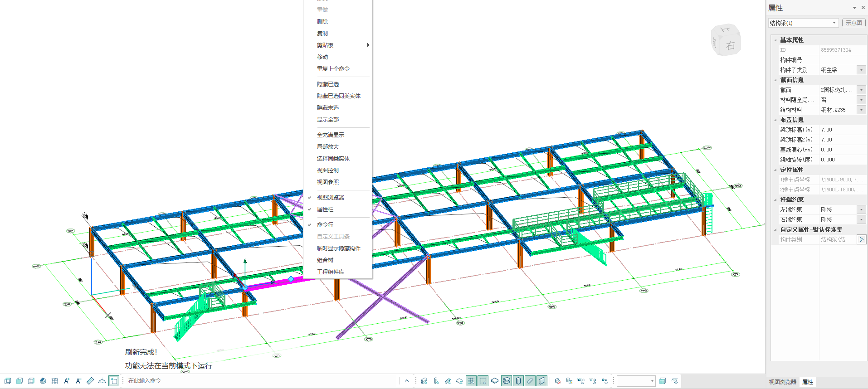Uncheck the 属性栏 menu option
Image resolution: width=868 pixels, height=389 pixels.
[325, 209]
